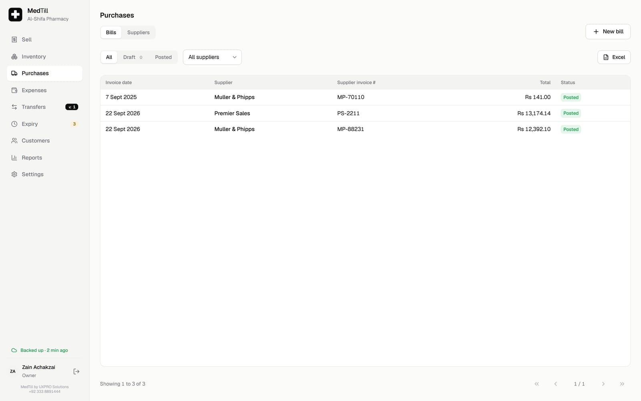
Task: Click the Transfers incoming badge showing 1
Action: point(72,107)
